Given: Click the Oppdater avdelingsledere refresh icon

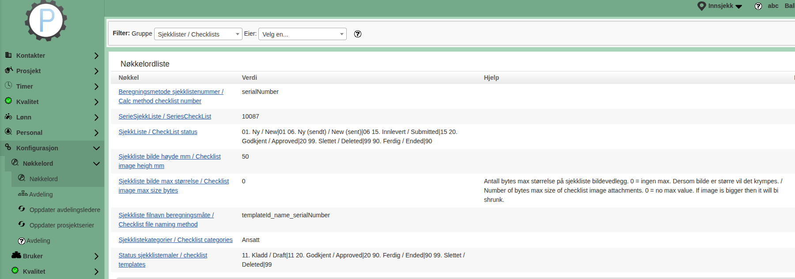Looking at the screenshot, I should coord(22,209).
